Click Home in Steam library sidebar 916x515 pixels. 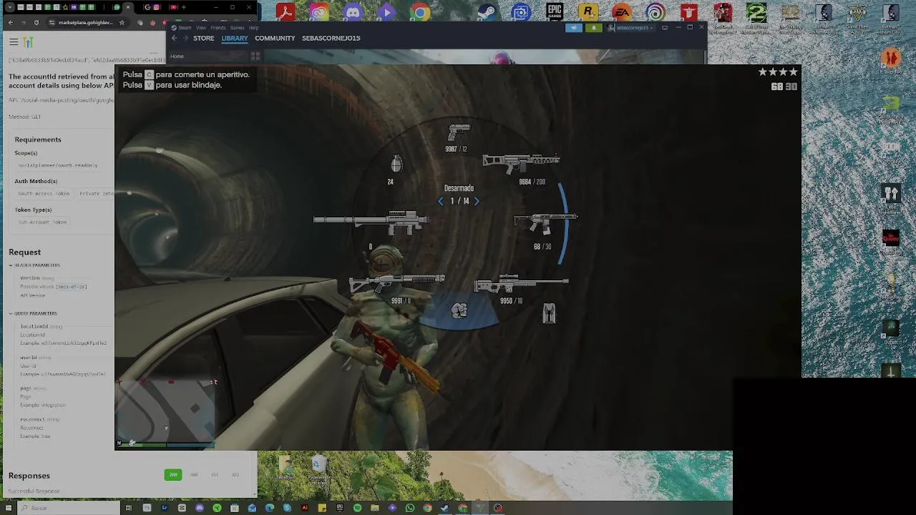tap(177, 56)
